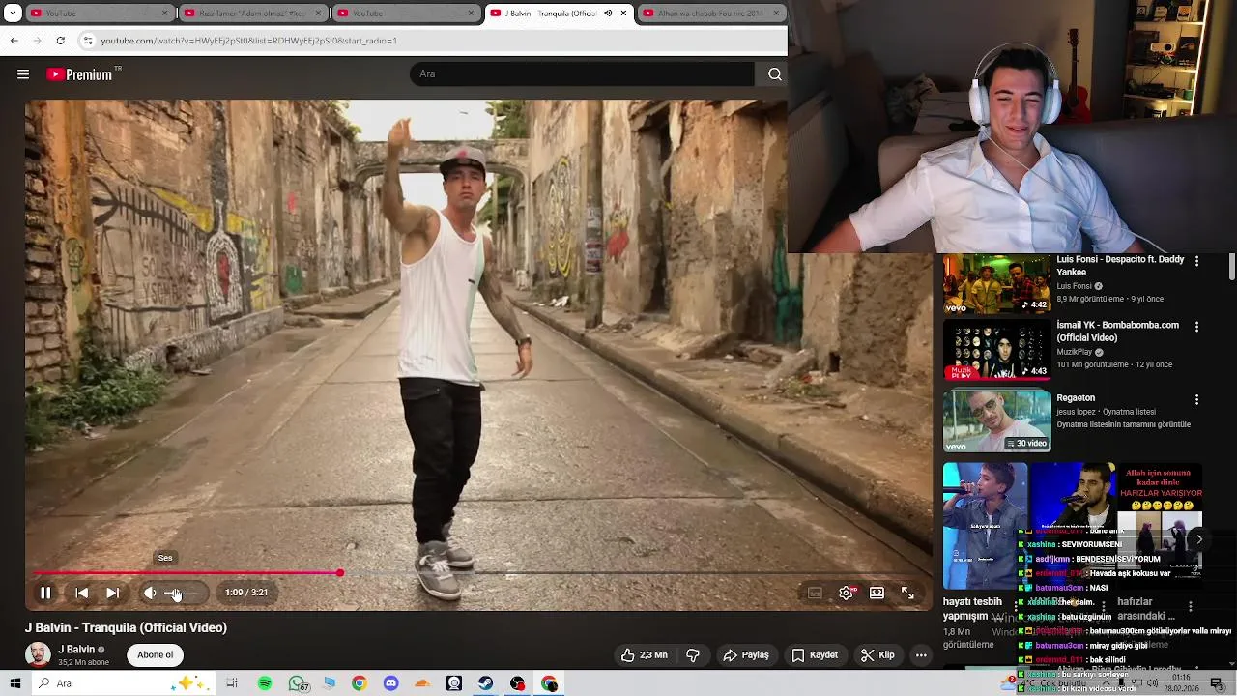Viewport: 1237px width, 696px height.
Task: Play İsmail YK Bombabomba.com thumbnail
Action: click(x=996, y=350)
